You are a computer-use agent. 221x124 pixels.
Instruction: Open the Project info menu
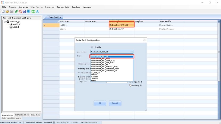[63, 7]
